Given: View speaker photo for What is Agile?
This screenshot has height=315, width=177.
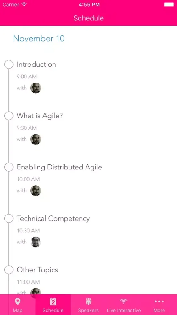Looking at the screenshot, I should pos(36,139).
